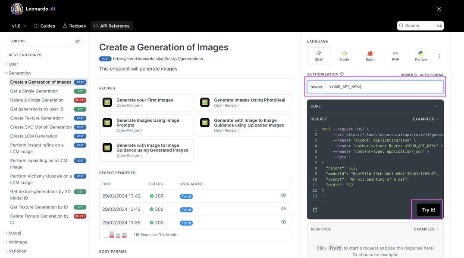Viewport: 464px width, 258px height.
Task: Open Perform Alchemy Upscale on a LCM image
Action: pos(48,179)
